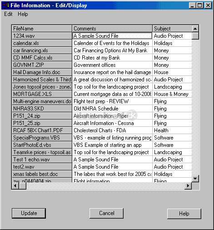Click the vertical scrollbar thumb

click(195, 36)
